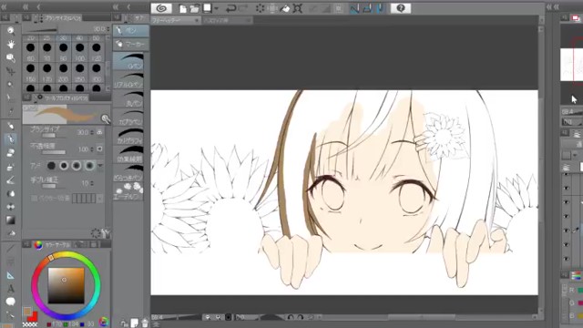Select the zoom magnifier tool
Screen dimensions: 583x328
10,30
